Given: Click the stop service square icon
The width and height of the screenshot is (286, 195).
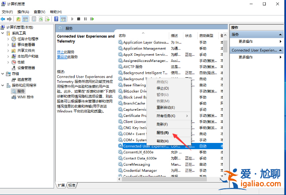Looking at the screenshot, I should 79,19.
